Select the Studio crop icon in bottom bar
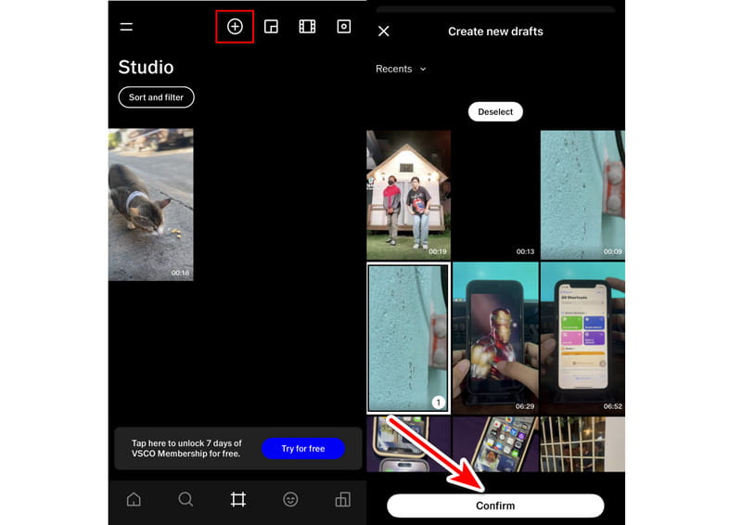Viewport: 742px width, 525px height. click(x=238, y=499)
